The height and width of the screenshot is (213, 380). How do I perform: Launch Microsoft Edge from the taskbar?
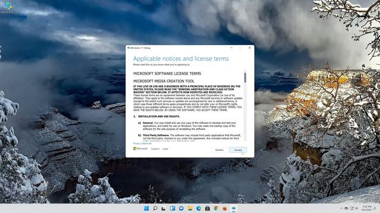199,208
